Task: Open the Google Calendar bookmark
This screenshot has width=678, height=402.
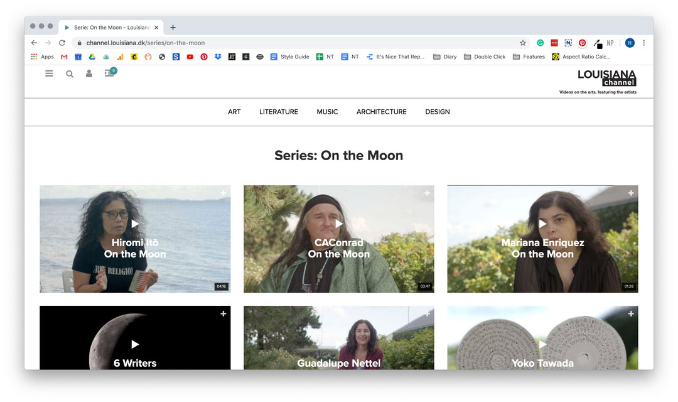Action: pyautogui.click(x=78, y=57)
